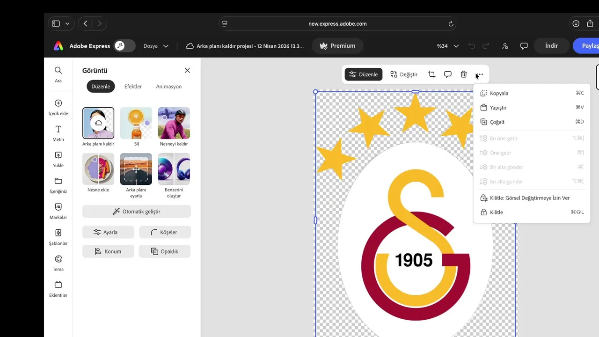The image size is (599, 337).
Task: Open the Ara search tool in sidebar
Action: pyautogui.click(x=58, y=74)
